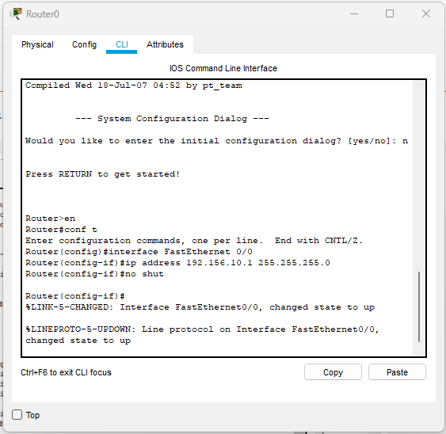Click the '%LINEPROTO-5-UPDOWN' message line
Viewport: 446px width, 434px height.
click(202, 335)
